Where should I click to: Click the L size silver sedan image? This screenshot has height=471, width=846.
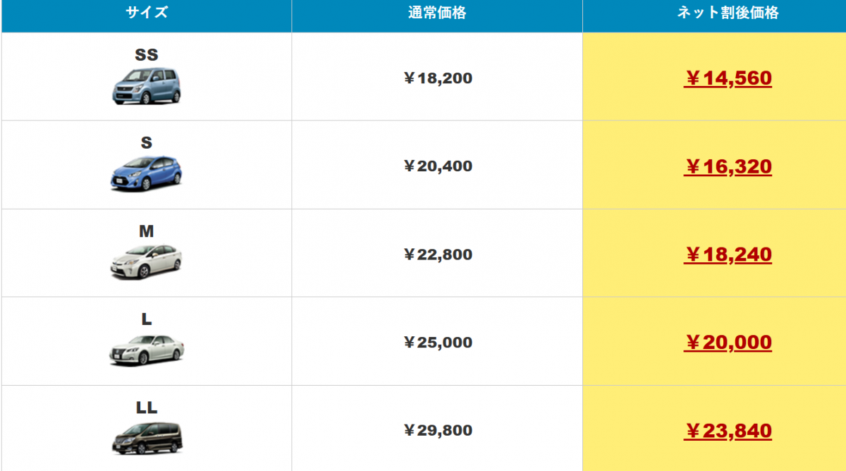[146, 350]
